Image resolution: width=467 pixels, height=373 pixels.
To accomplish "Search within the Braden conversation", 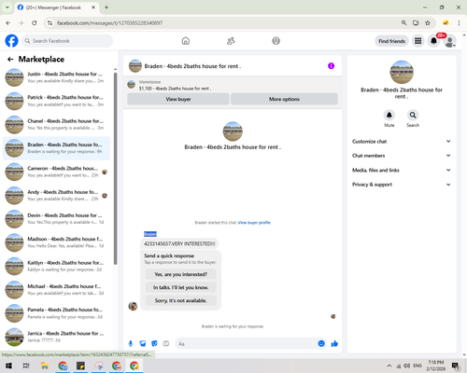I will (413, 115).
